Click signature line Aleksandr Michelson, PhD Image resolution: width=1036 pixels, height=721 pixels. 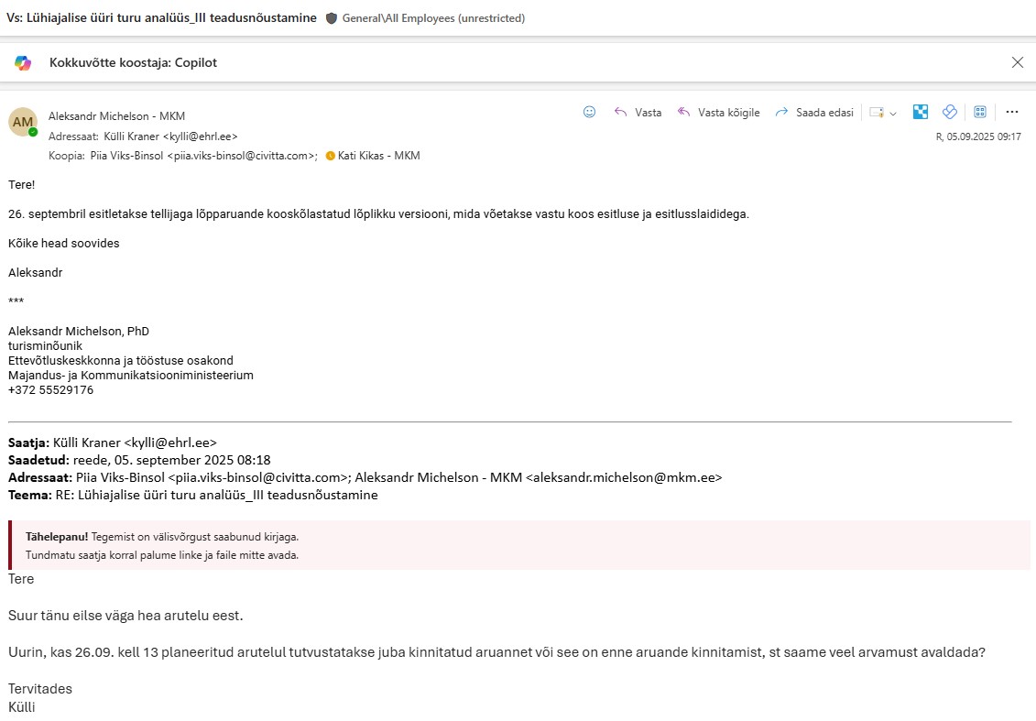(79, 331)
